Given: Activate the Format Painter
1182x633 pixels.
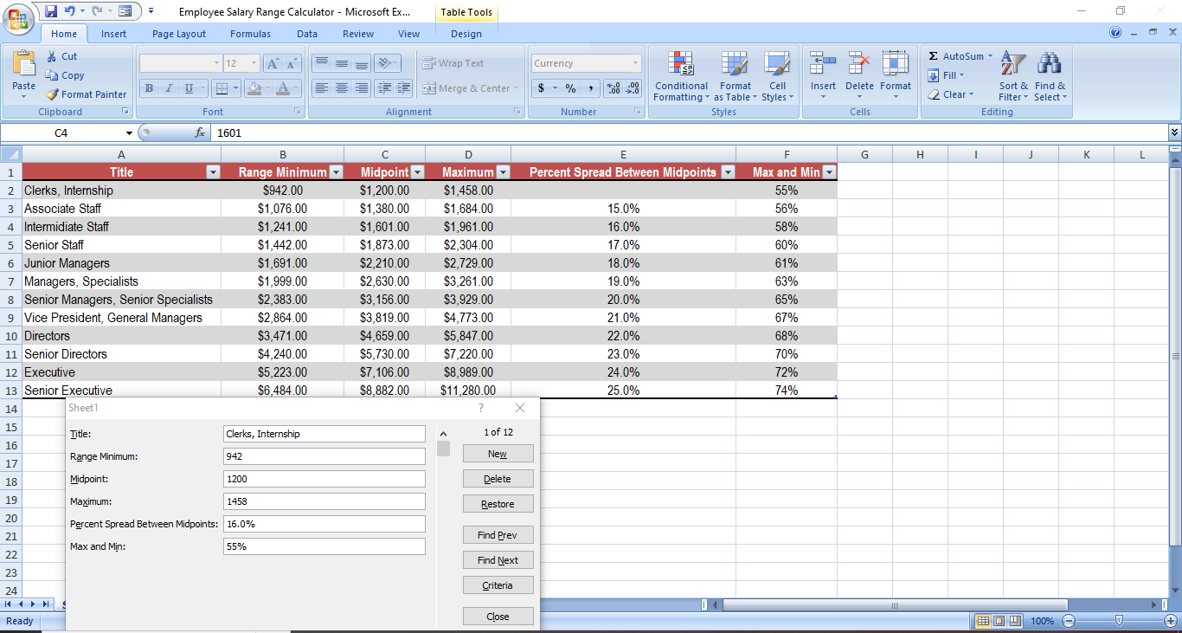Looking at the screenshot, I should (86, 94).
